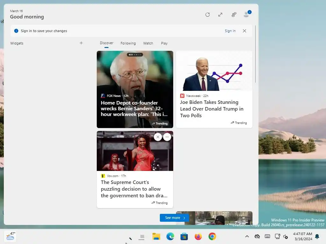Open more options on Vox.com card

(x=167, y=137)
